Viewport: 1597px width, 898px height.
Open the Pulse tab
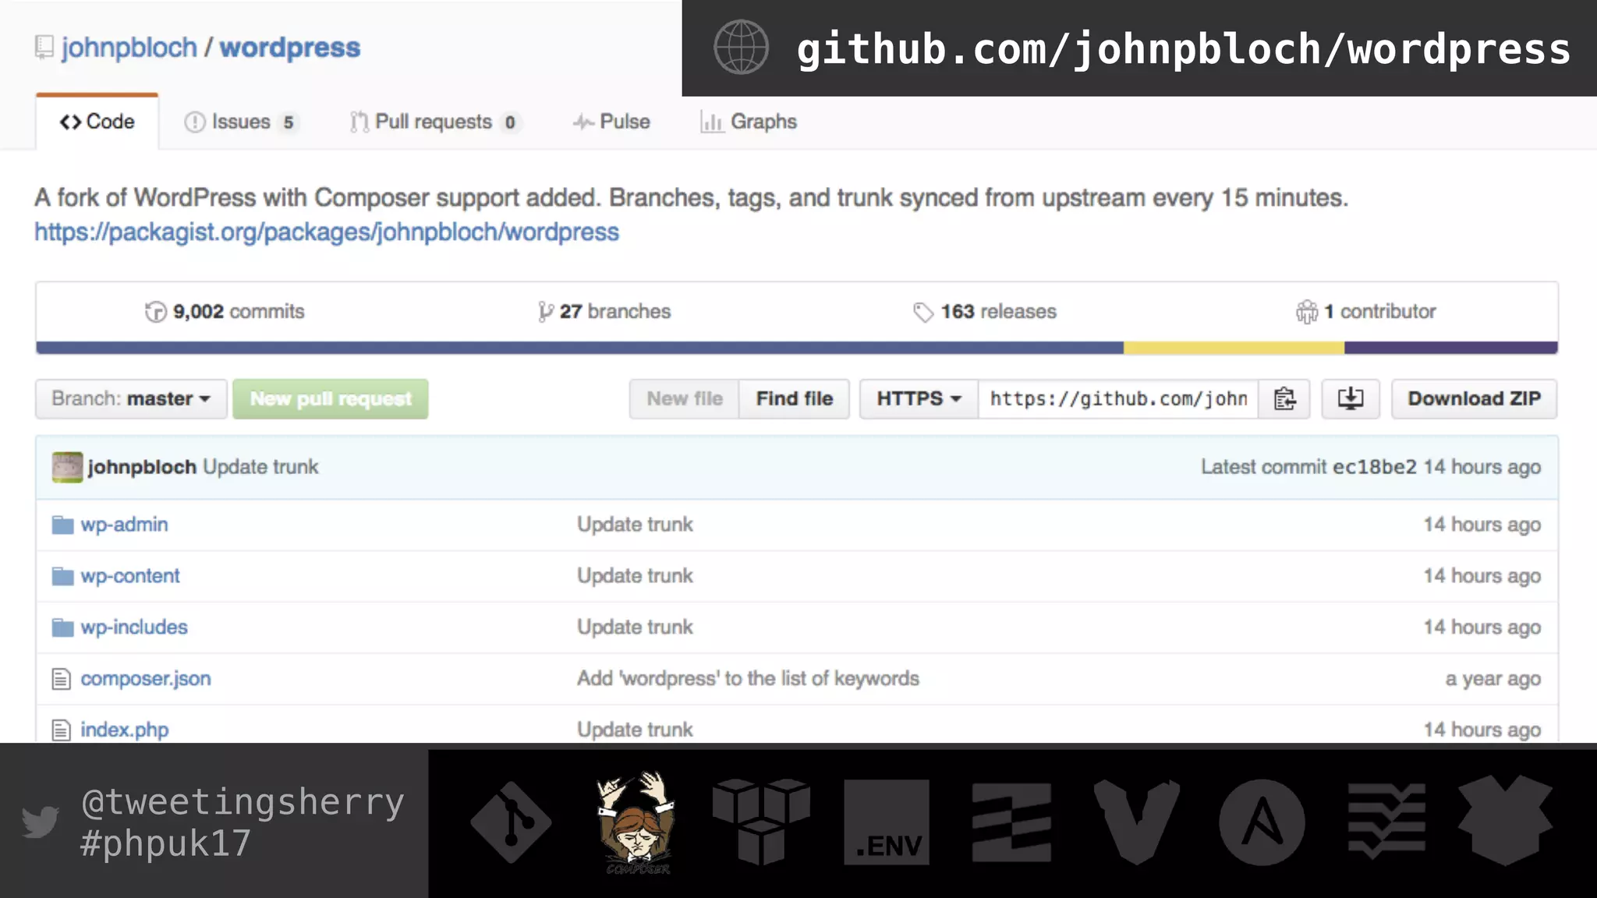[611, 122]
